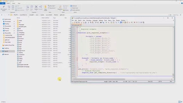Collapse the foreach block fold marker

(77, 58)
